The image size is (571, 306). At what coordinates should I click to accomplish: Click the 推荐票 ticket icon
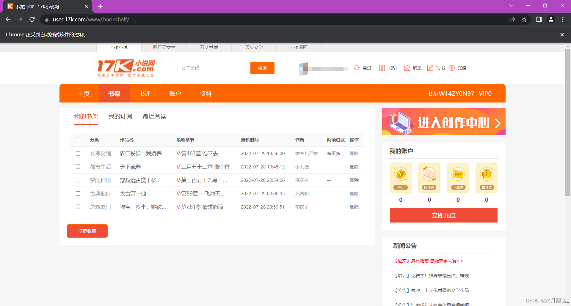(x=487, y=178)
